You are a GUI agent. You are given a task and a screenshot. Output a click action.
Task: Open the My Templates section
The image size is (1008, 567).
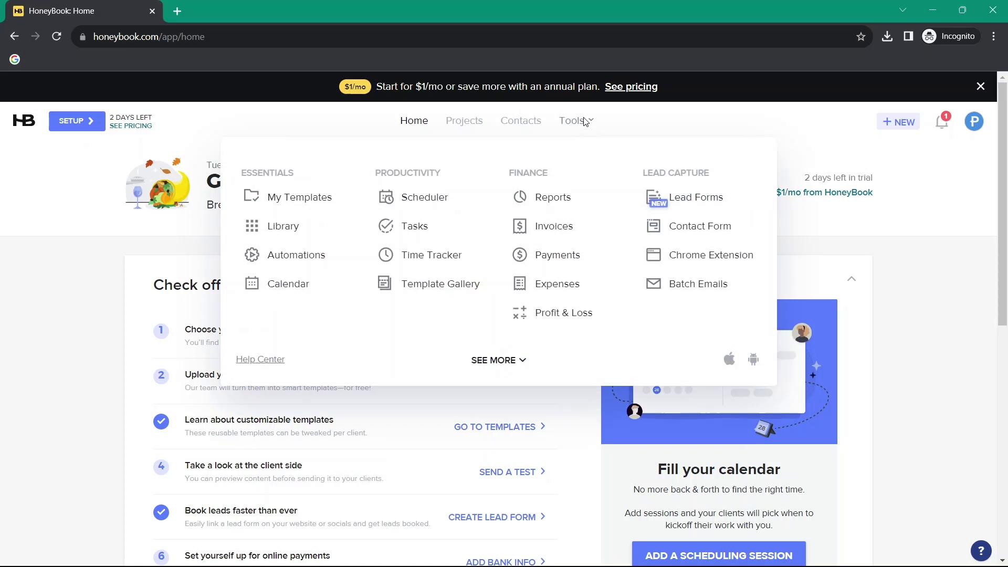click(x=299, y=197)
